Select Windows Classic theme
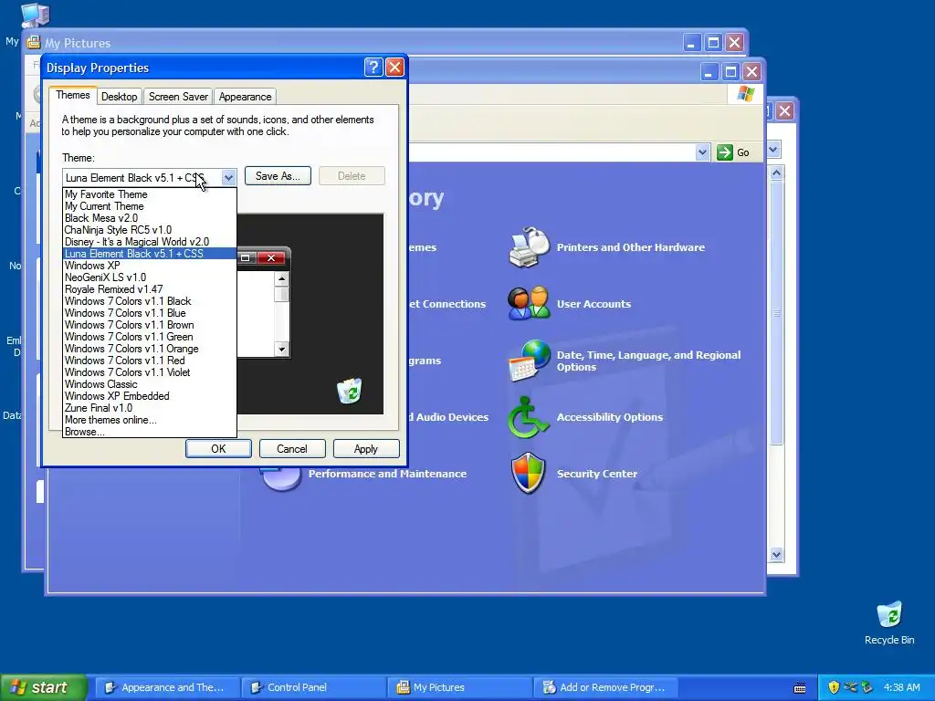935x701 pixels. pyautogui.click(x=150, y=384)
